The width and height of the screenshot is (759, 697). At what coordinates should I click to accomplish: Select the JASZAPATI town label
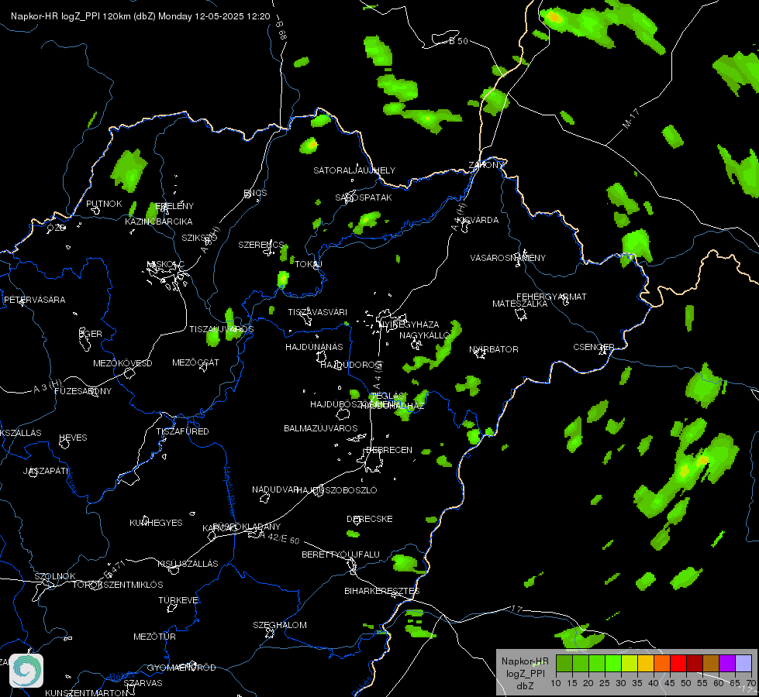pos(46,471)
